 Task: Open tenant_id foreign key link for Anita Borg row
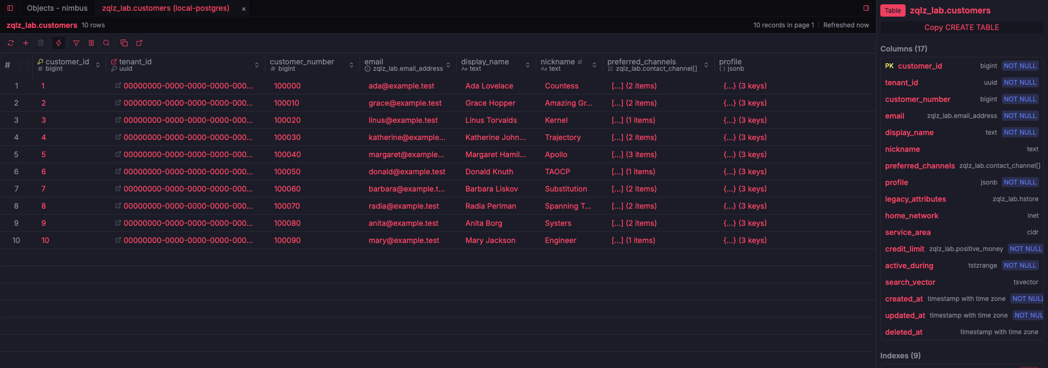click(118, 223)
